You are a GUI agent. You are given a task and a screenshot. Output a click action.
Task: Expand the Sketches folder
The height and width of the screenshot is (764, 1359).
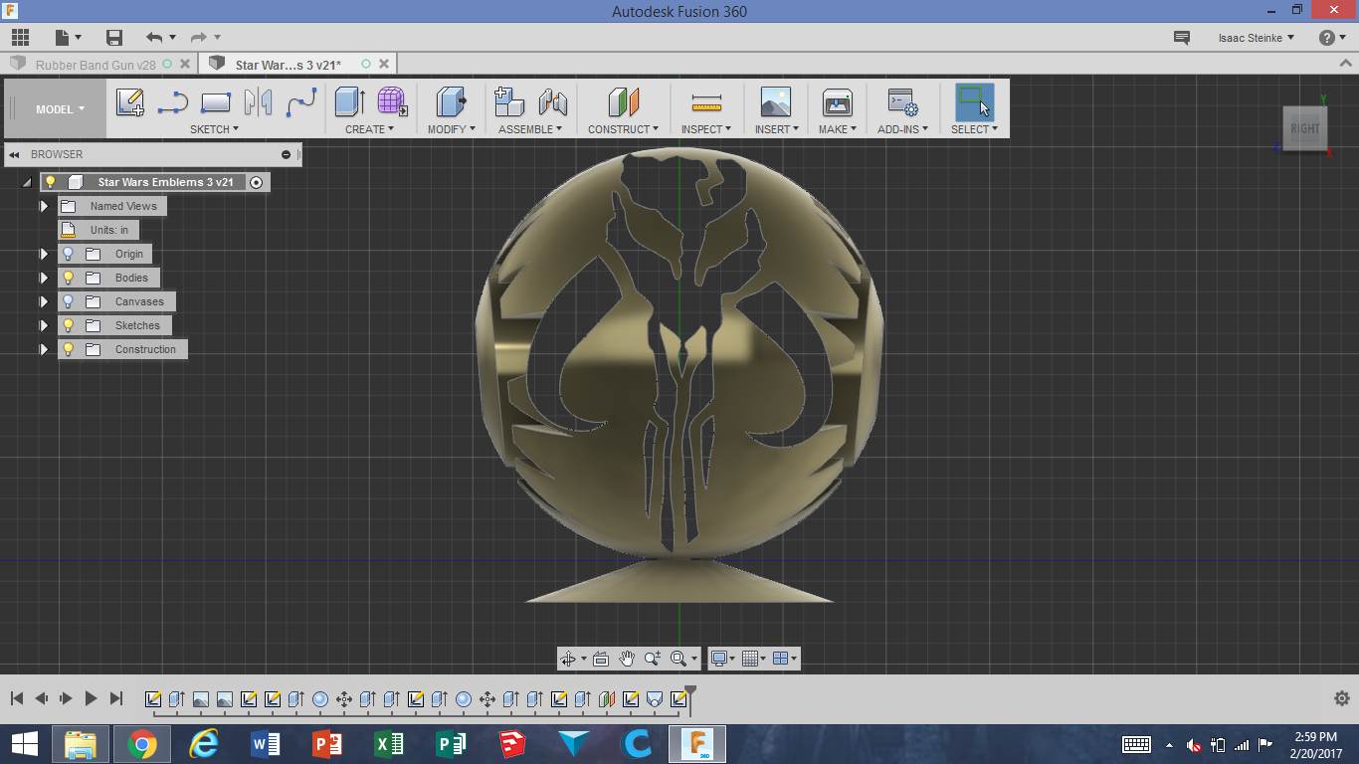point(44,325)
